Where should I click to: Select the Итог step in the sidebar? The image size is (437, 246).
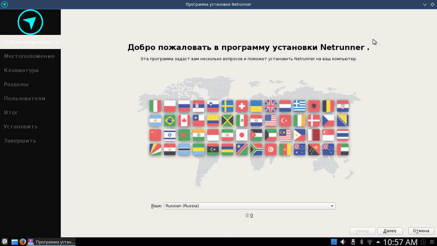point(31,112)
